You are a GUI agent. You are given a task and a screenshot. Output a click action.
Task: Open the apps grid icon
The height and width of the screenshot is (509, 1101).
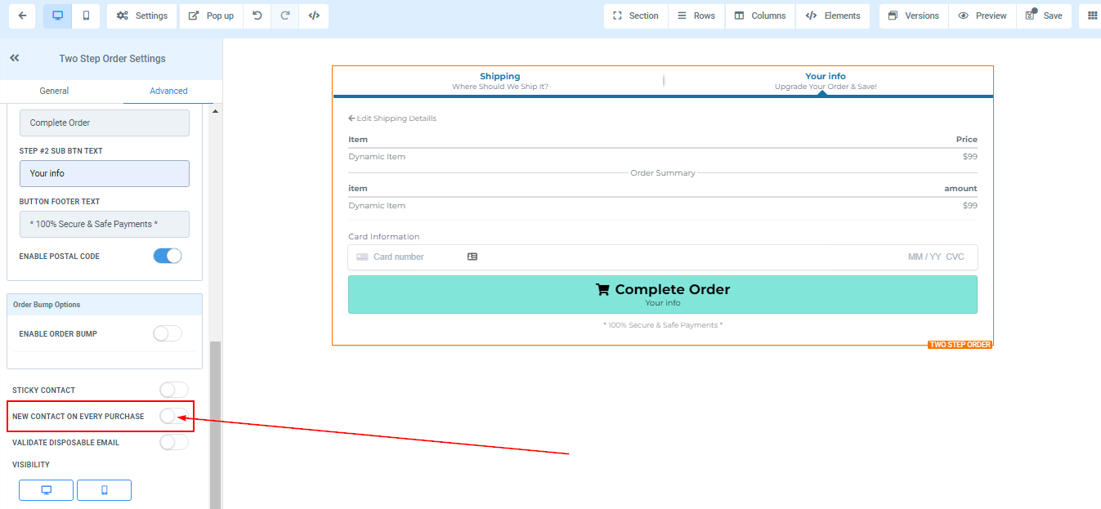point(1092,16)
